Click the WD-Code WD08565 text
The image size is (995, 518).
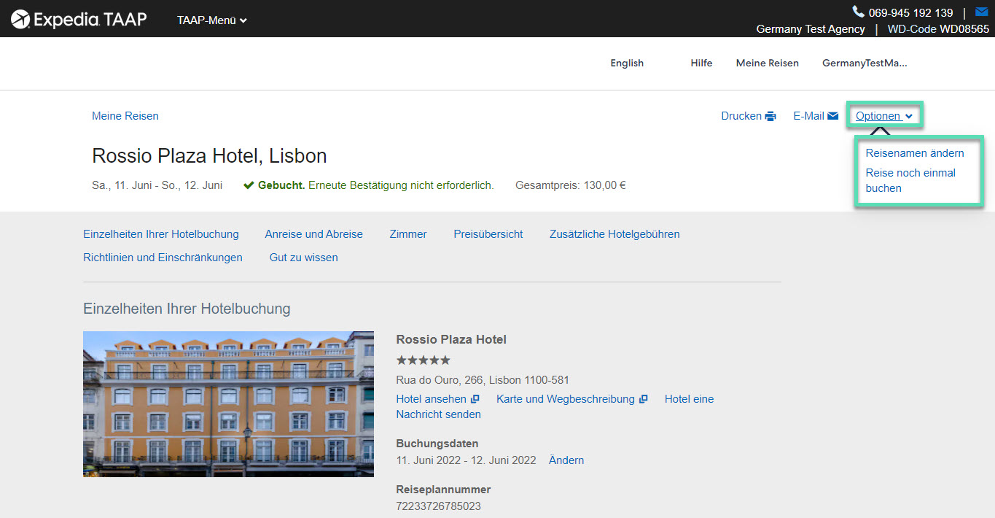point(938,29)
